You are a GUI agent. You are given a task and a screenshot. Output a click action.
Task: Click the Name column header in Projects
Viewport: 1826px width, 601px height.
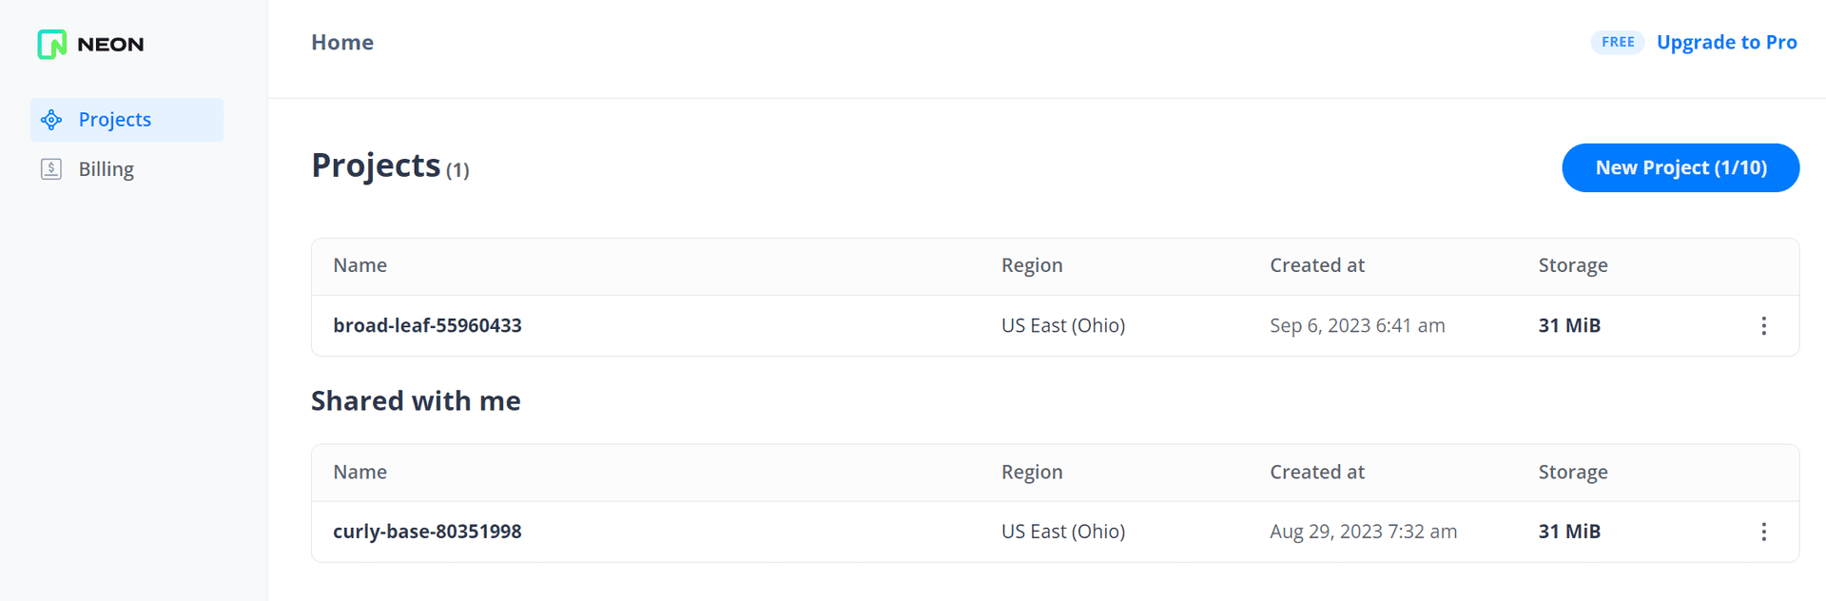(x=359, y=265)
